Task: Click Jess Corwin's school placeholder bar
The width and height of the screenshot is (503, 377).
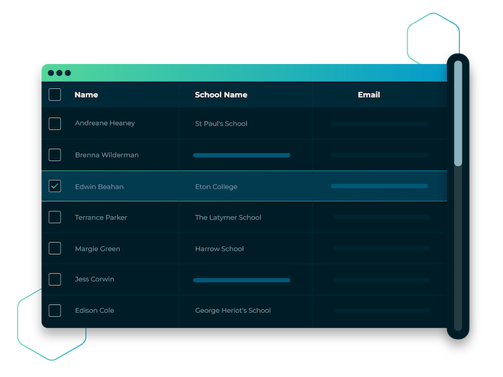Action: coord(241,280)
